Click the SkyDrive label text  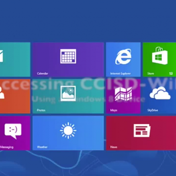pos(153,110)
